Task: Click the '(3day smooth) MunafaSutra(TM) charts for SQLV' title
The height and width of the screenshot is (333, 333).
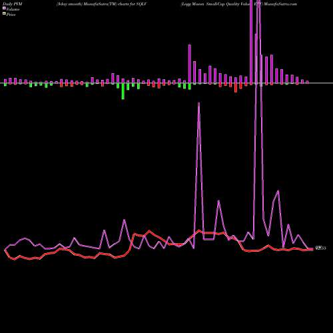Action: pos(101,4)
